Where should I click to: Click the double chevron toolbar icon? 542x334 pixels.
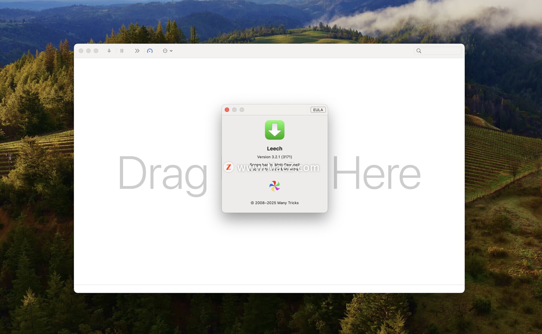[x=137, y=51]
